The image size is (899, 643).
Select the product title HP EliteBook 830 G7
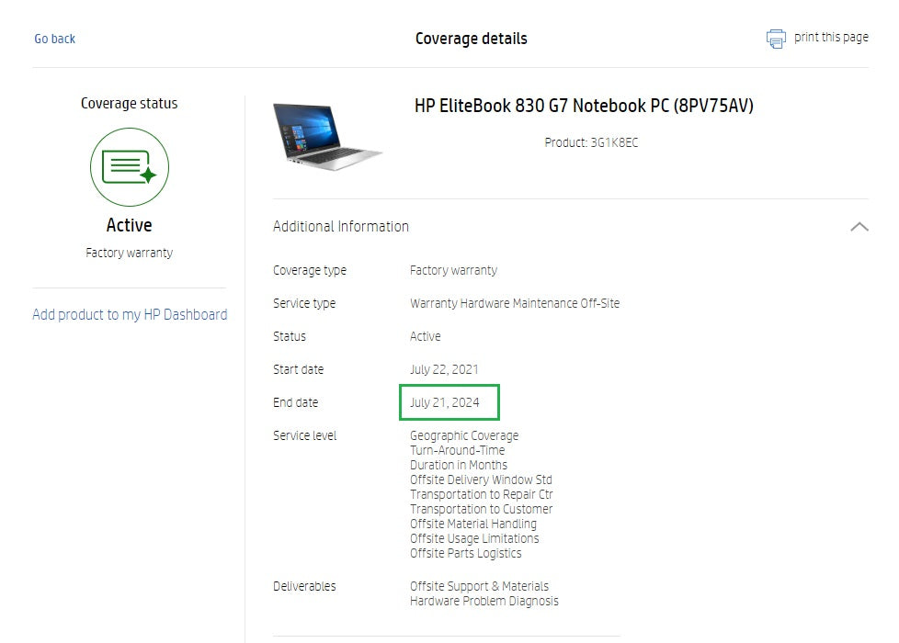tap(584, 106)
